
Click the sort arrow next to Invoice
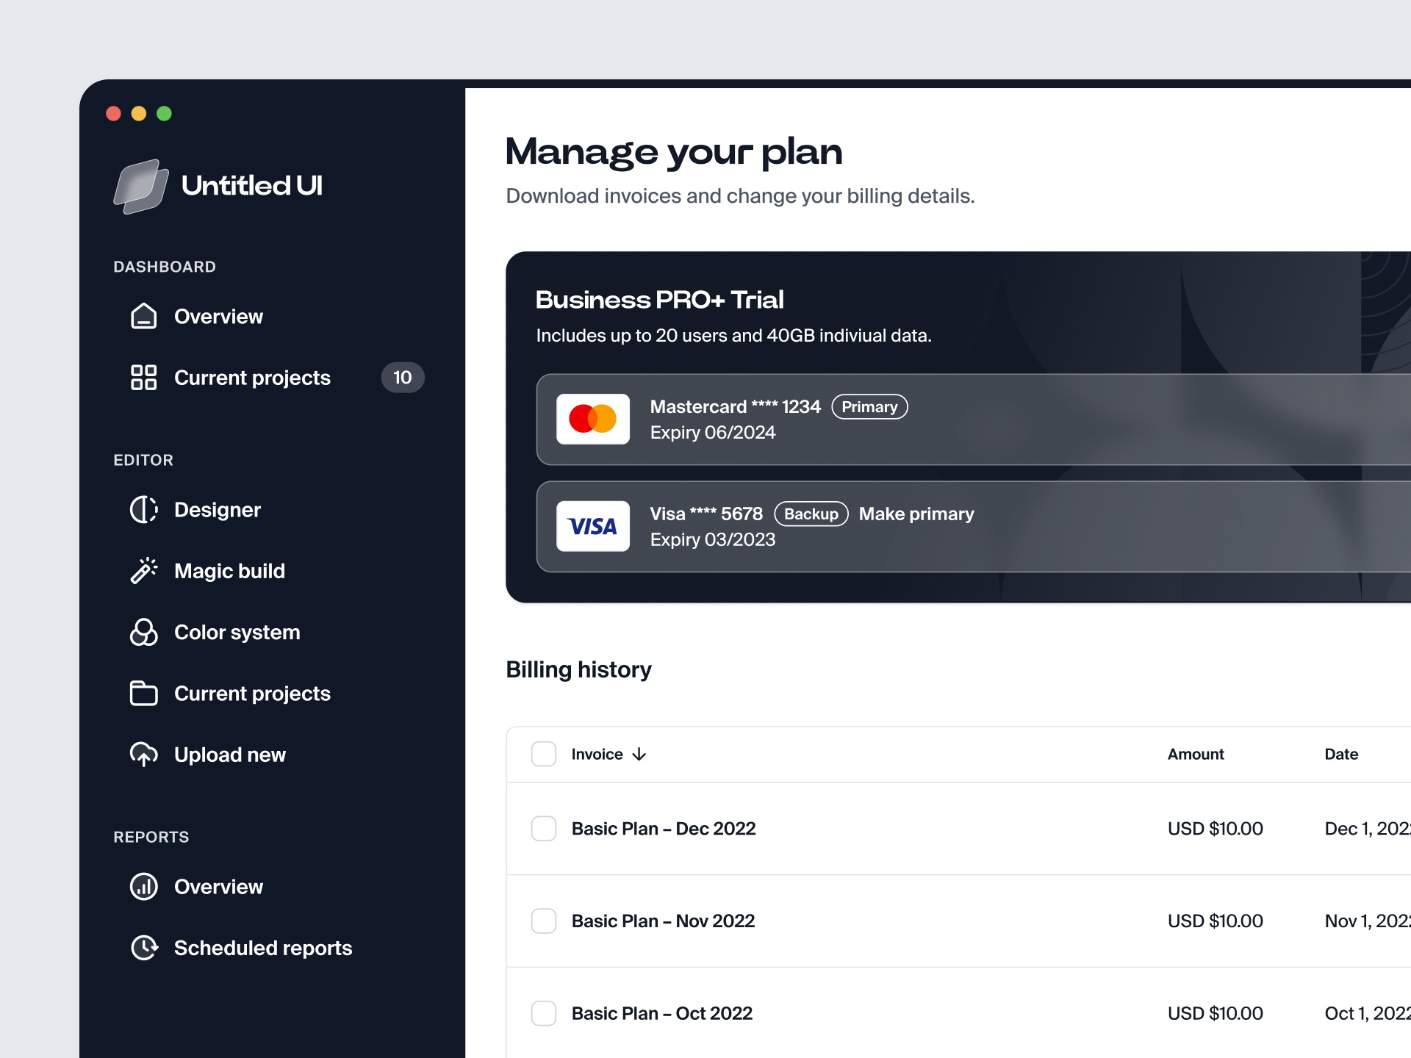click(639, 755)
